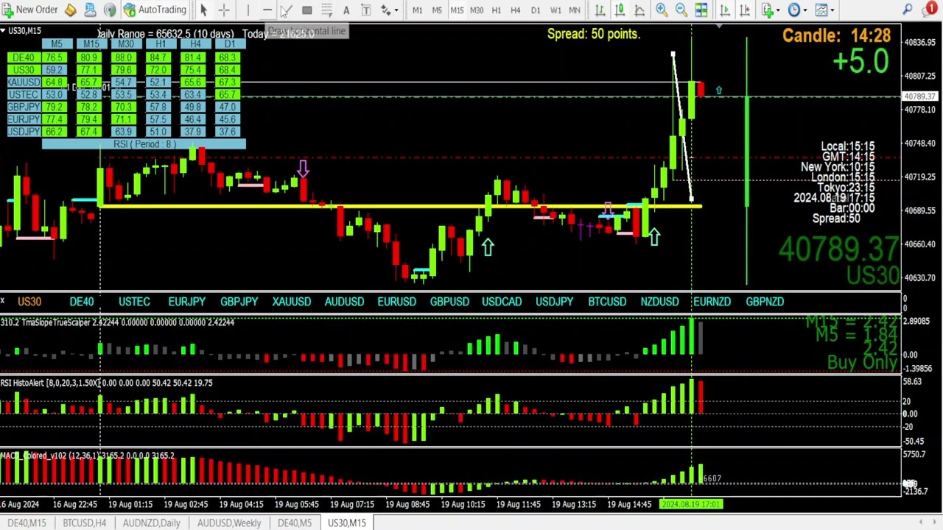Switch symbol to GBPNZD button

coord(765,301)
